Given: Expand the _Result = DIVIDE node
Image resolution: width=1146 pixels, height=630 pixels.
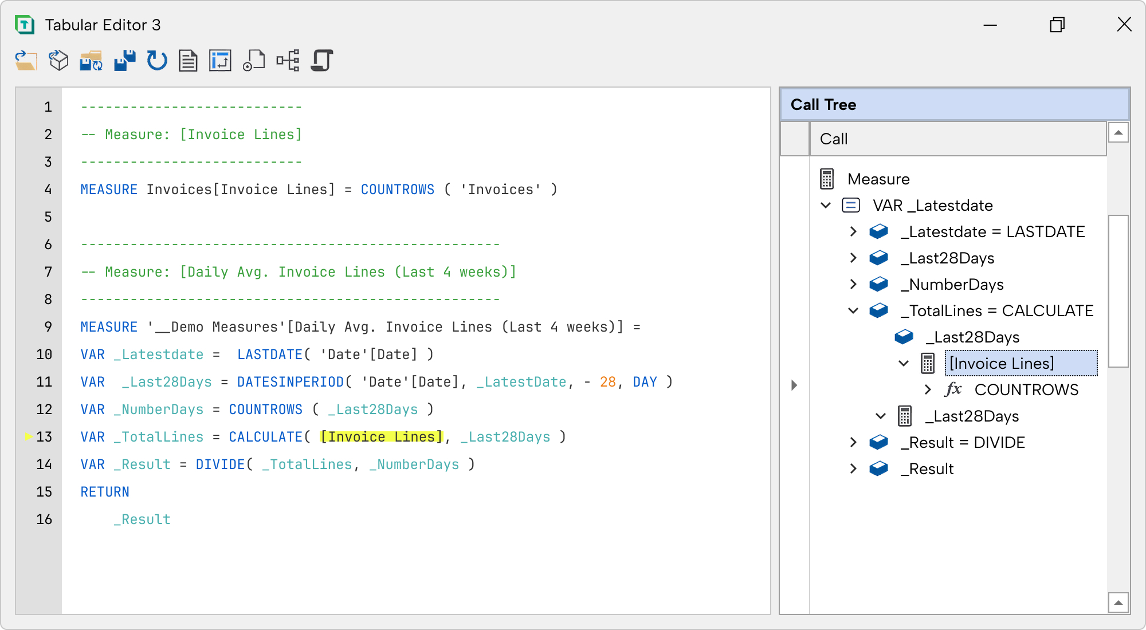Looking at the screenshot, I should coord(853,442).
